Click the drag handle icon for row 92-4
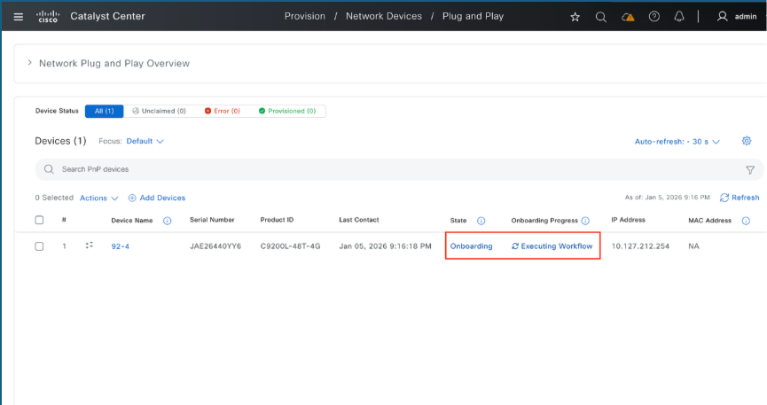 tap(89, 245)
